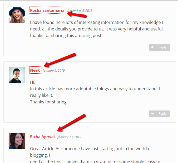Image resolution: width=178 pixels, height=163 pixels.
Task: Click the December 5, 2018 date
Action: coord(80,11)
